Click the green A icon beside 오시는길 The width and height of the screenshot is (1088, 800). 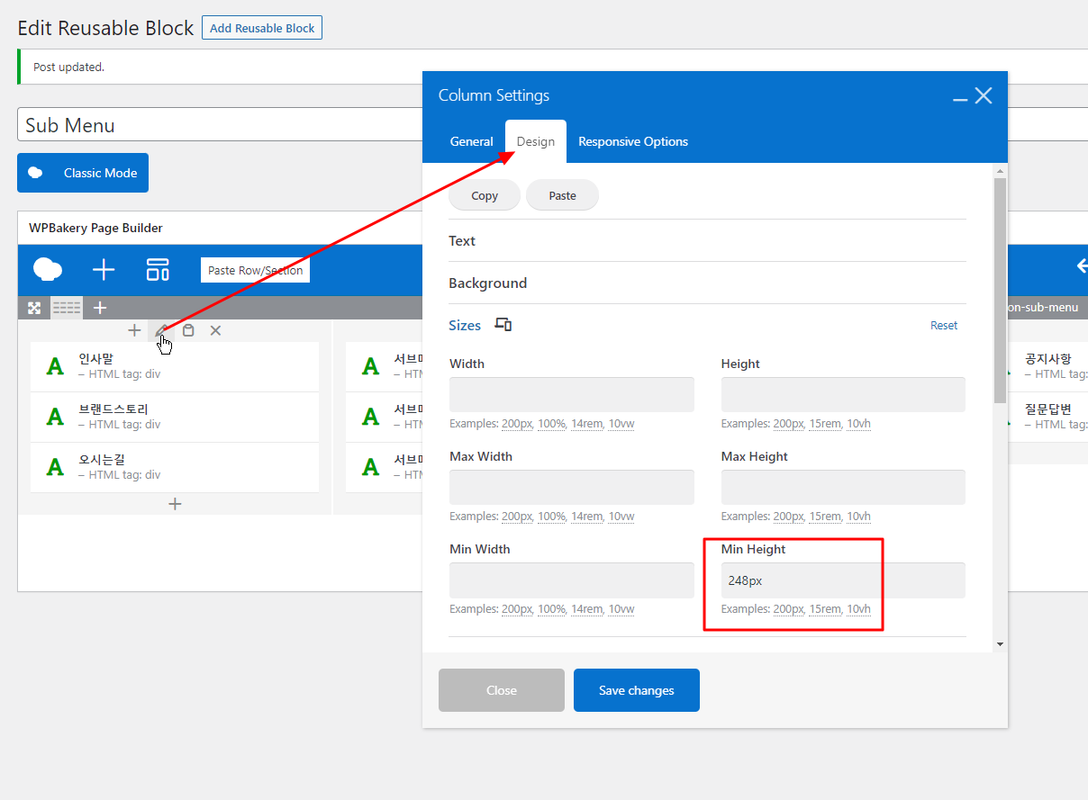pyautogui.click(x=55, y=467)
